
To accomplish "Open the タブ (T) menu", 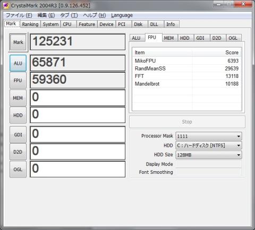I will (x=69, y=15).
